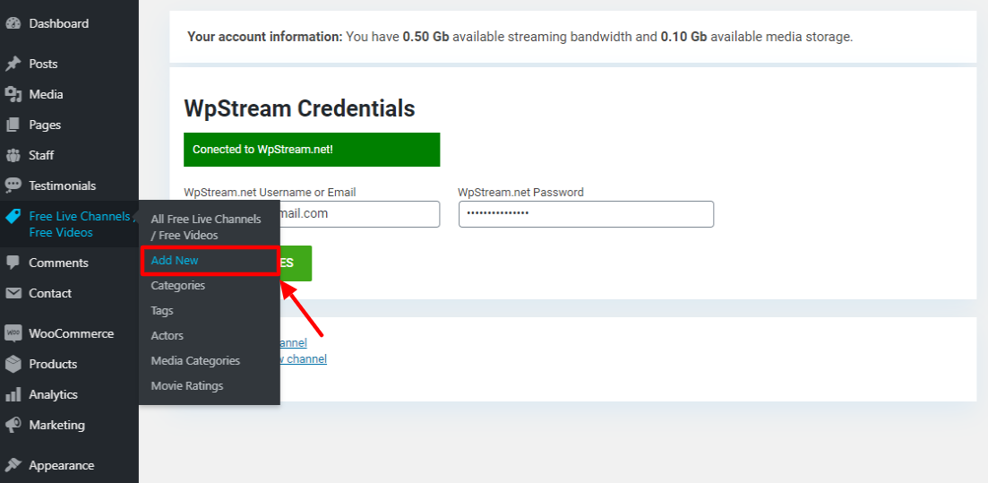The height and width of the screenshot is (483, 988).
Task: Click the Dashboard gauge icon
Action: (13, 23)
